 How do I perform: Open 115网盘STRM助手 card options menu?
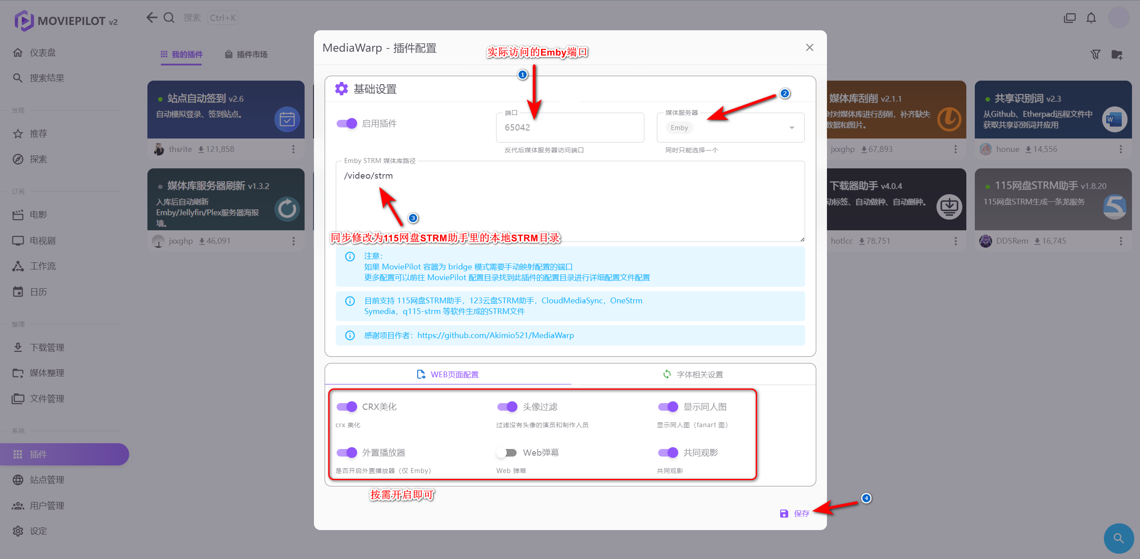1121,241
